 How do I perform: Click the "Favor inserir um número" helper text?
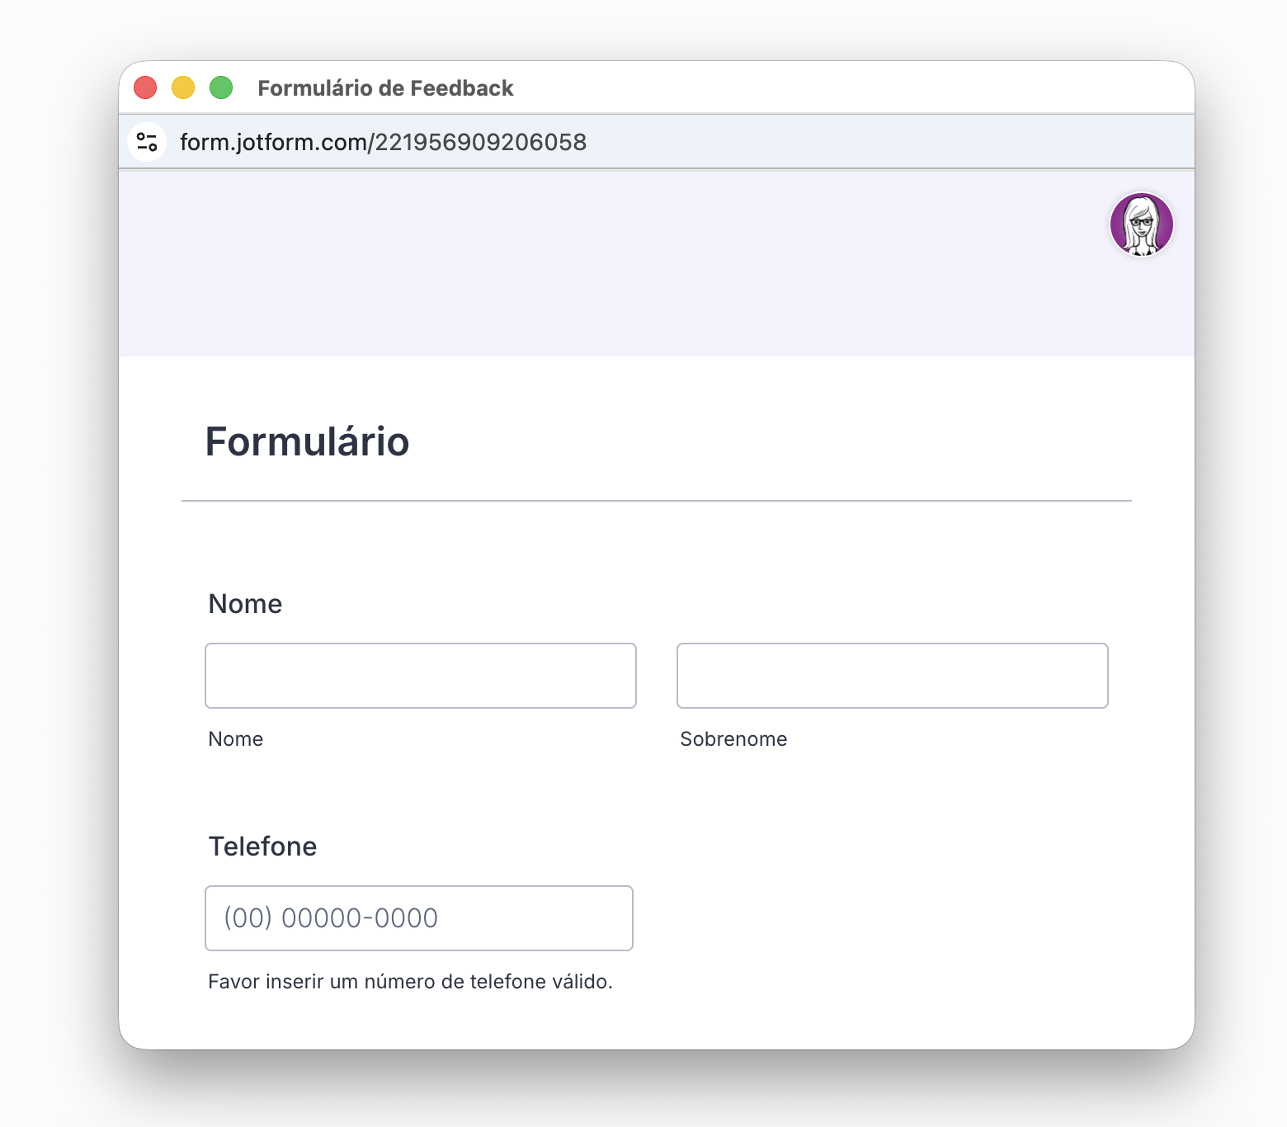click(410, 982)
